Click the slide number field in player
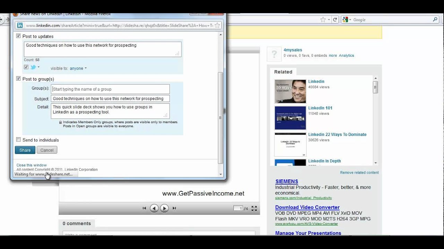Viewport: 444px width, 249px height. [238, 208]
